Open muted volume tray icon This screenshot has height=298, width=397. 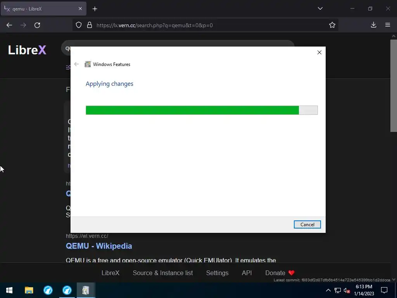tap(347, 290)
